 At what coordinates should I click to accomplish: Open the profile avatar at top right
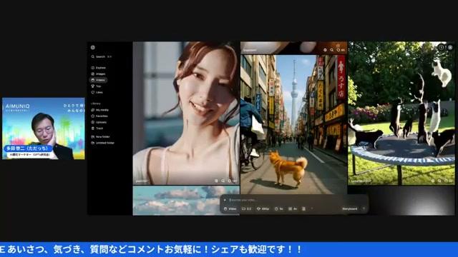(450, 47)
